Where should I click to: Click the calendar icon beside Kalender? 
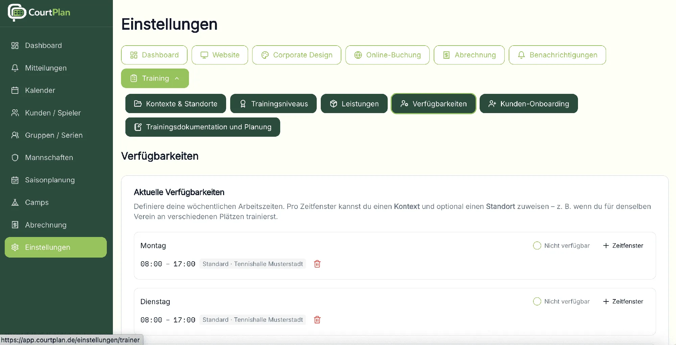point(15,90)
